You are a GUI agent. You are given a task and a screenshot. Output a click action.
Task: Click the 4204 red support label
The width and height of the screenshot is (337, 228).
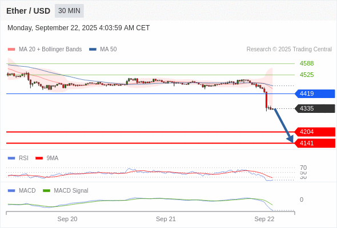tap(315, 132)
